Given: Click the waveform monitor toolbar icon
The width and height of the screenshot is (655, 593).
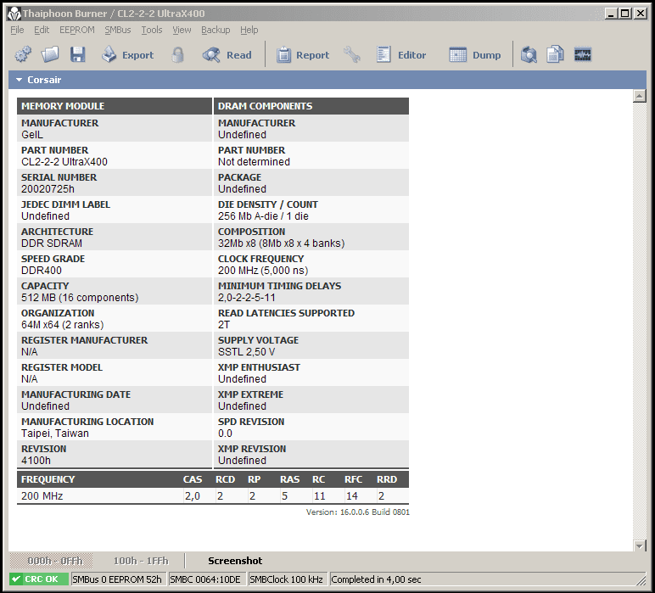Looking at the screenshot, I should point(582,54).
